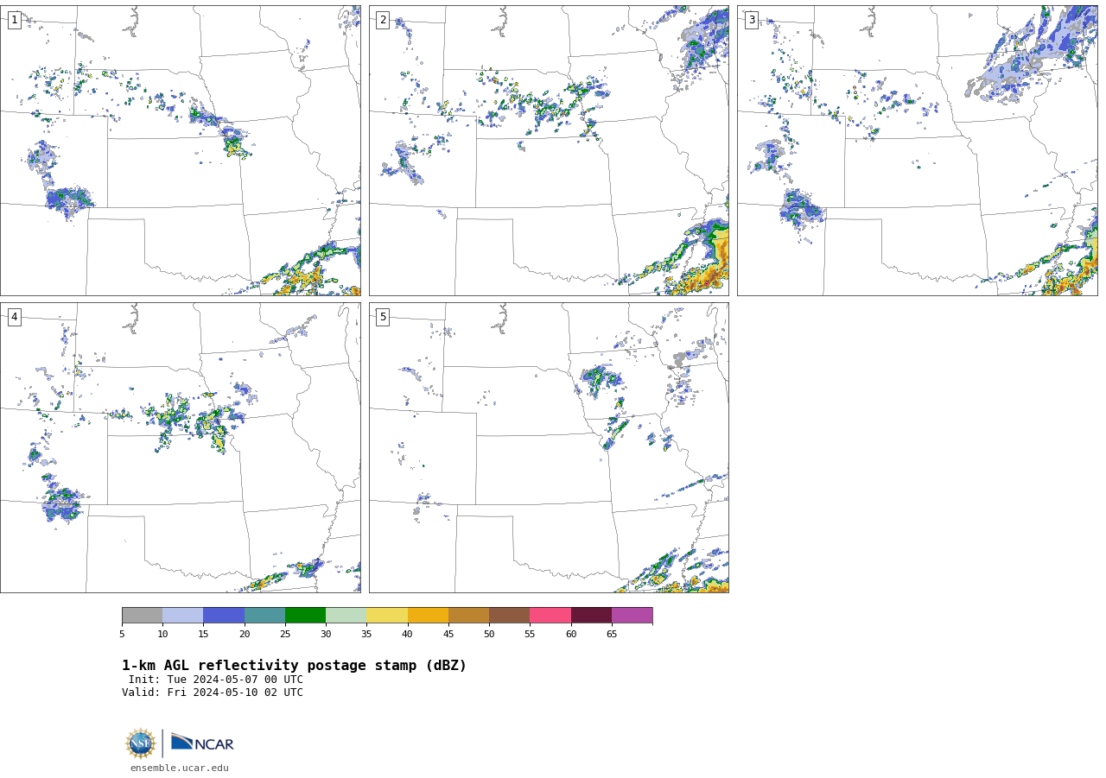Open ensemble member 4 reflectivity map
The width and height of the screenshot is (1106, 778).
click(x=181, y=447)
